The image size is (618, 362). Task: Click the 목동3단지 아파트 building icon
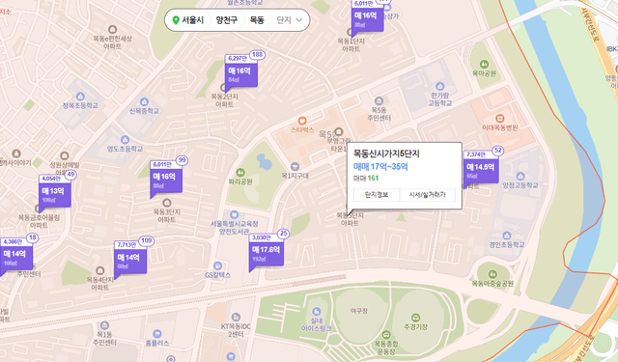point(167,203)
